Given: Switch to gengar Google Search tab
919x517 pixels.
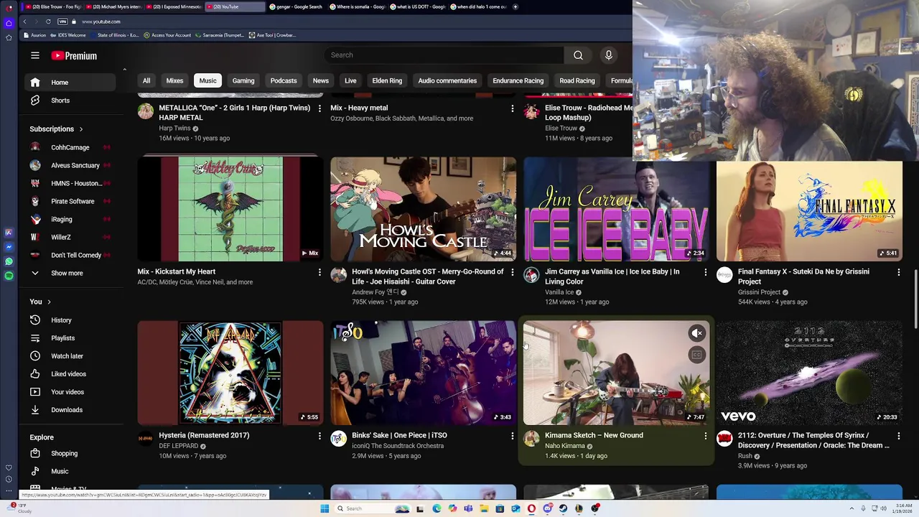Looking at the screenshot, I should (297, 6).
